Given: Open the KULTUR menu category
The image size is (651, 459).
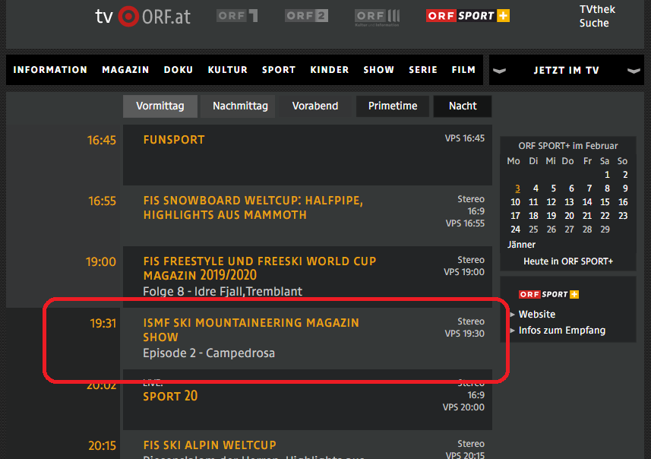Looking at the screenshot, I should click(x=228, y=70).
